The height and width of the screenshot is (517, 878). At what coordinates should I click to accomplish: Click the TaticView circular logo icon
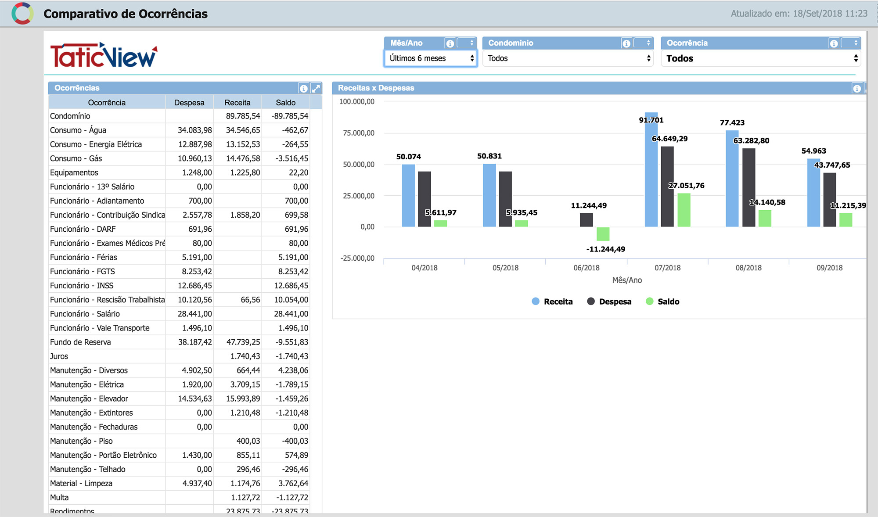tap(22, 14)
